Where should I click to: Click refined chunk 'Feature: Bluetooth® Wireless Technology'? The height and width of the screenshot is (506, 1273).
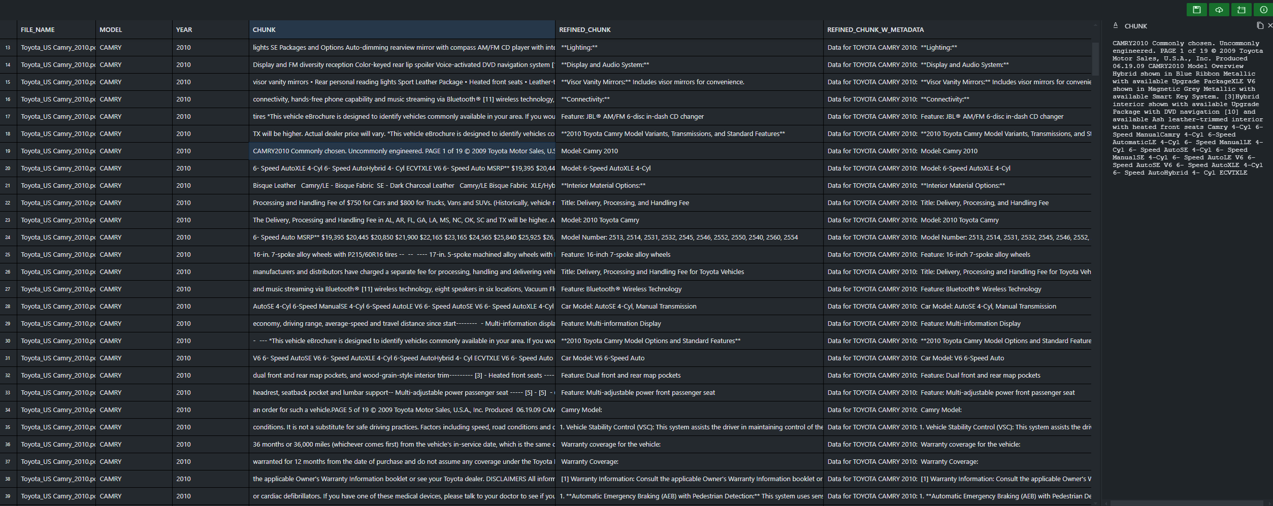coord(690,289)
